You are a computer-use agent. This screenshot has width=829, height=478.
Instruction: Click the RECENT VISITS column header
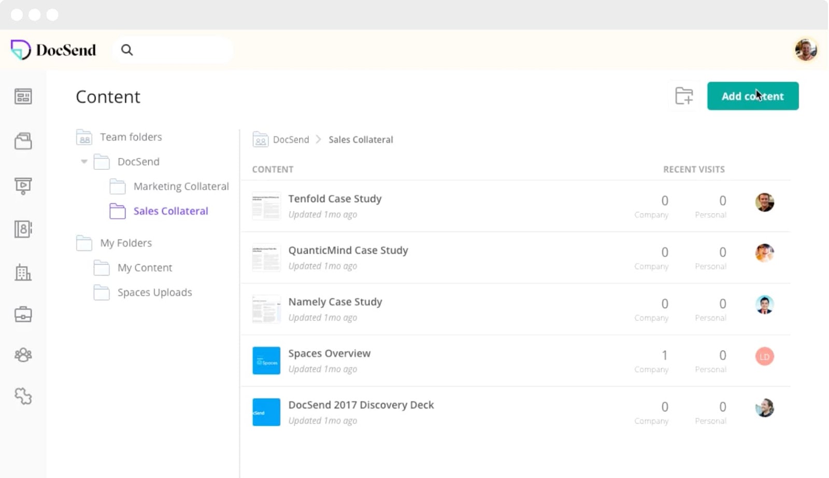tap(694, 169)
